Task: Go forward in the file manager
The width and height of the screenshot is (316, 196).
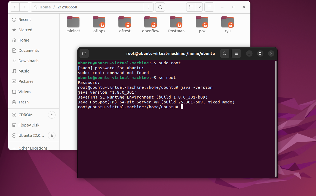Action: coord(24,7)
